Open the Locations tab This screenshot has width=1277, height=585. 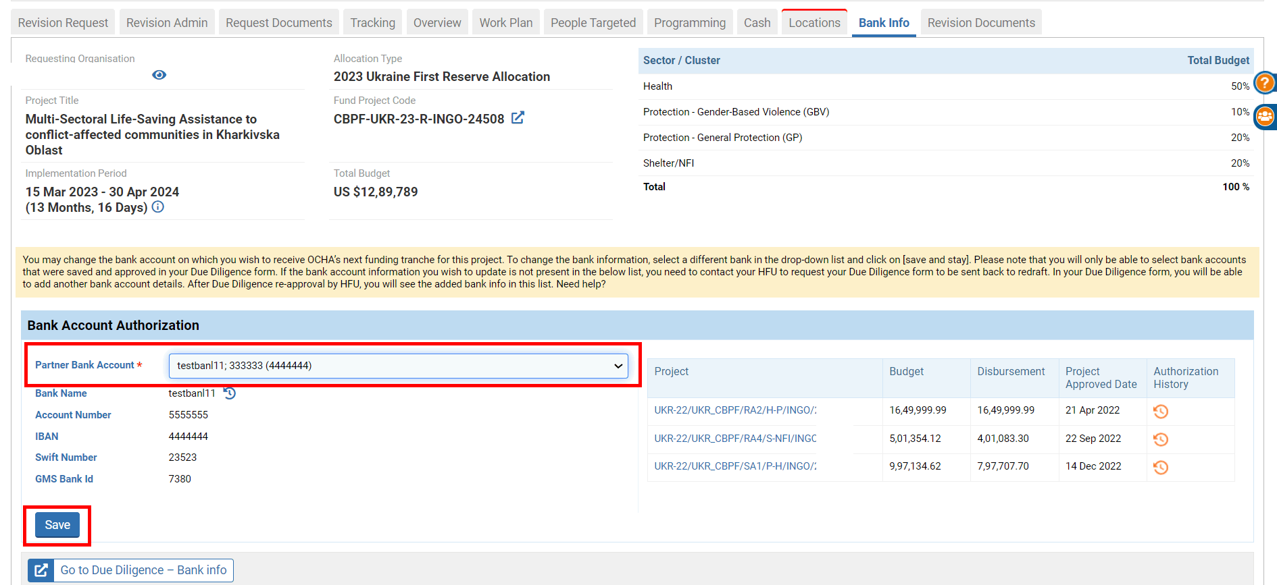815,23
